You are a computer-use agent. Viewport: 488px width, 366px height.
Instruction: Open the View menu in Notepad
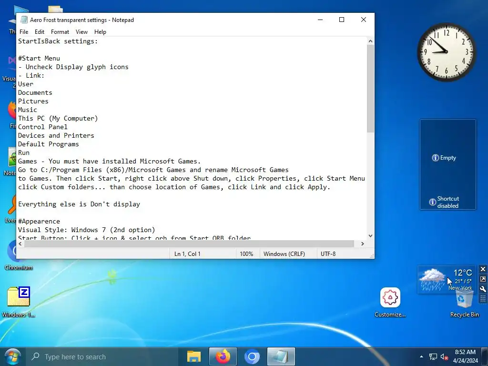click(x=81, y=32)
